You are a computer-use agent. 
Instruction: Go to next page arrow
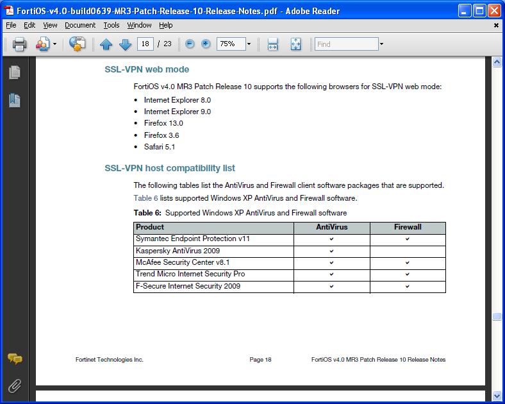coord(125,44)
